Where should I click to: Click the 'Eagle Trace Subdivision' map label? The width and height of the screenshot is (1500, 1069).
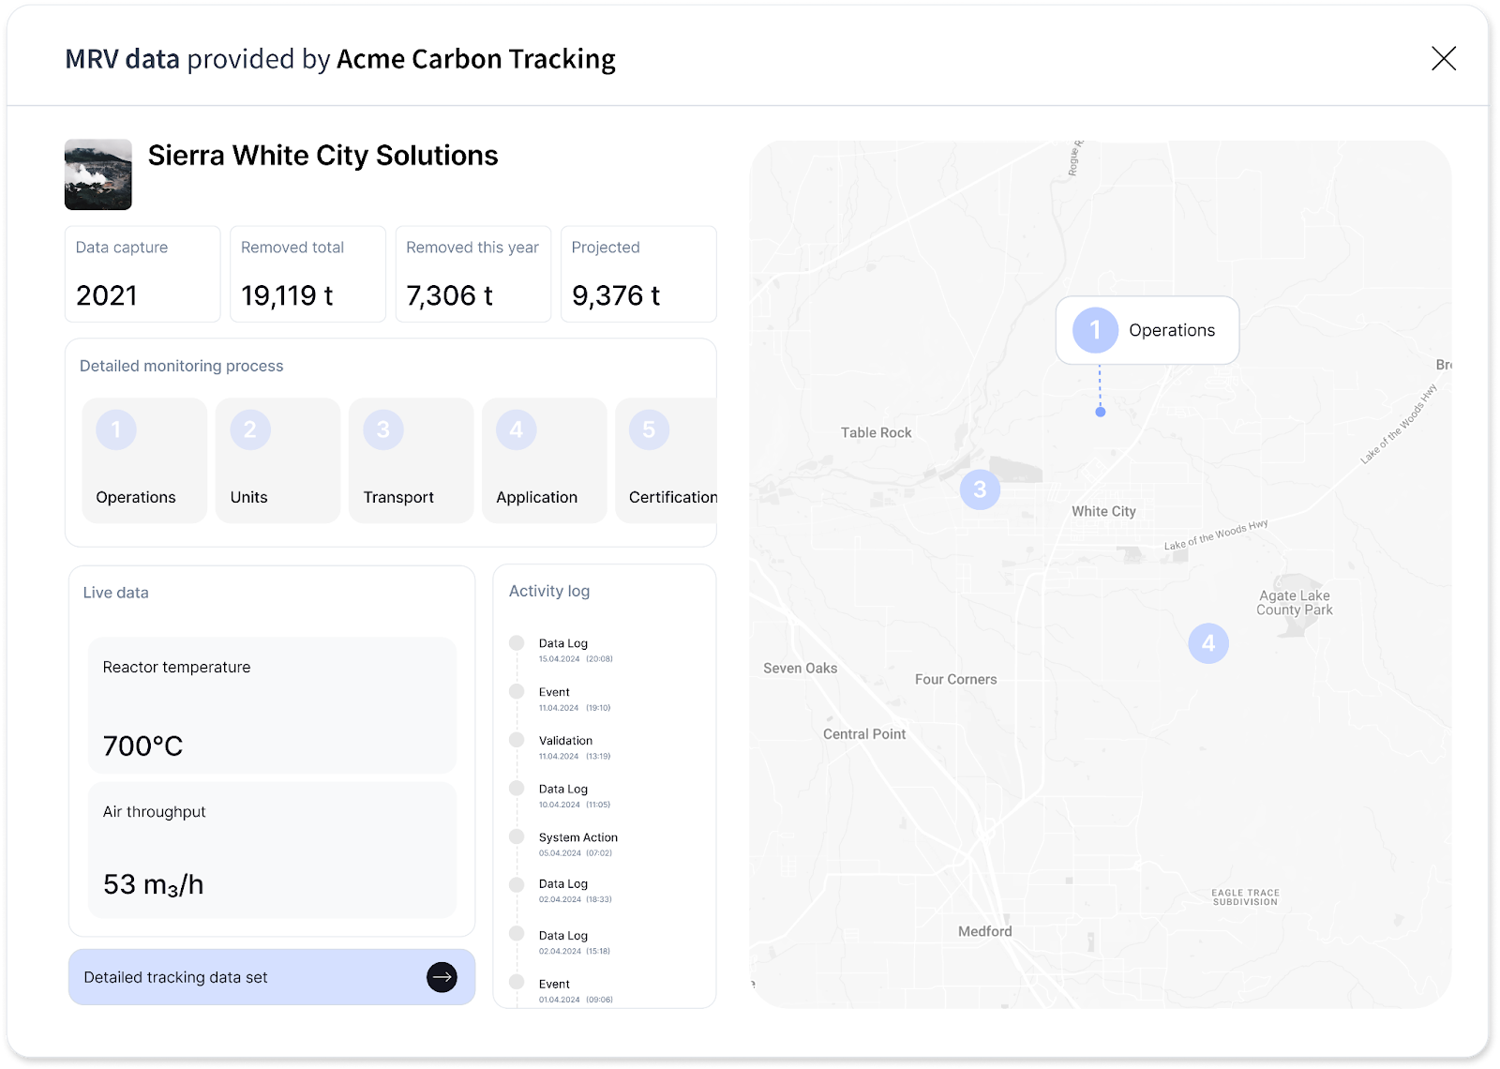[x=1245, y=897]
